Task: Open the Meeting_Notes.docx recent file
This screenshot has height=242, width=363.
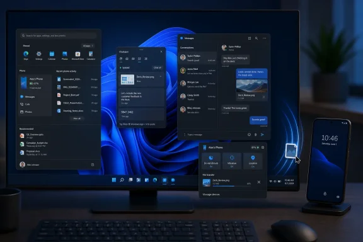Action: click(77, 111)
